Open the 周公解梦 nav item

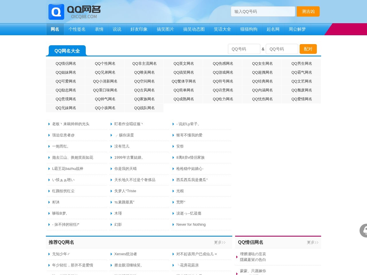coord(297,29)
